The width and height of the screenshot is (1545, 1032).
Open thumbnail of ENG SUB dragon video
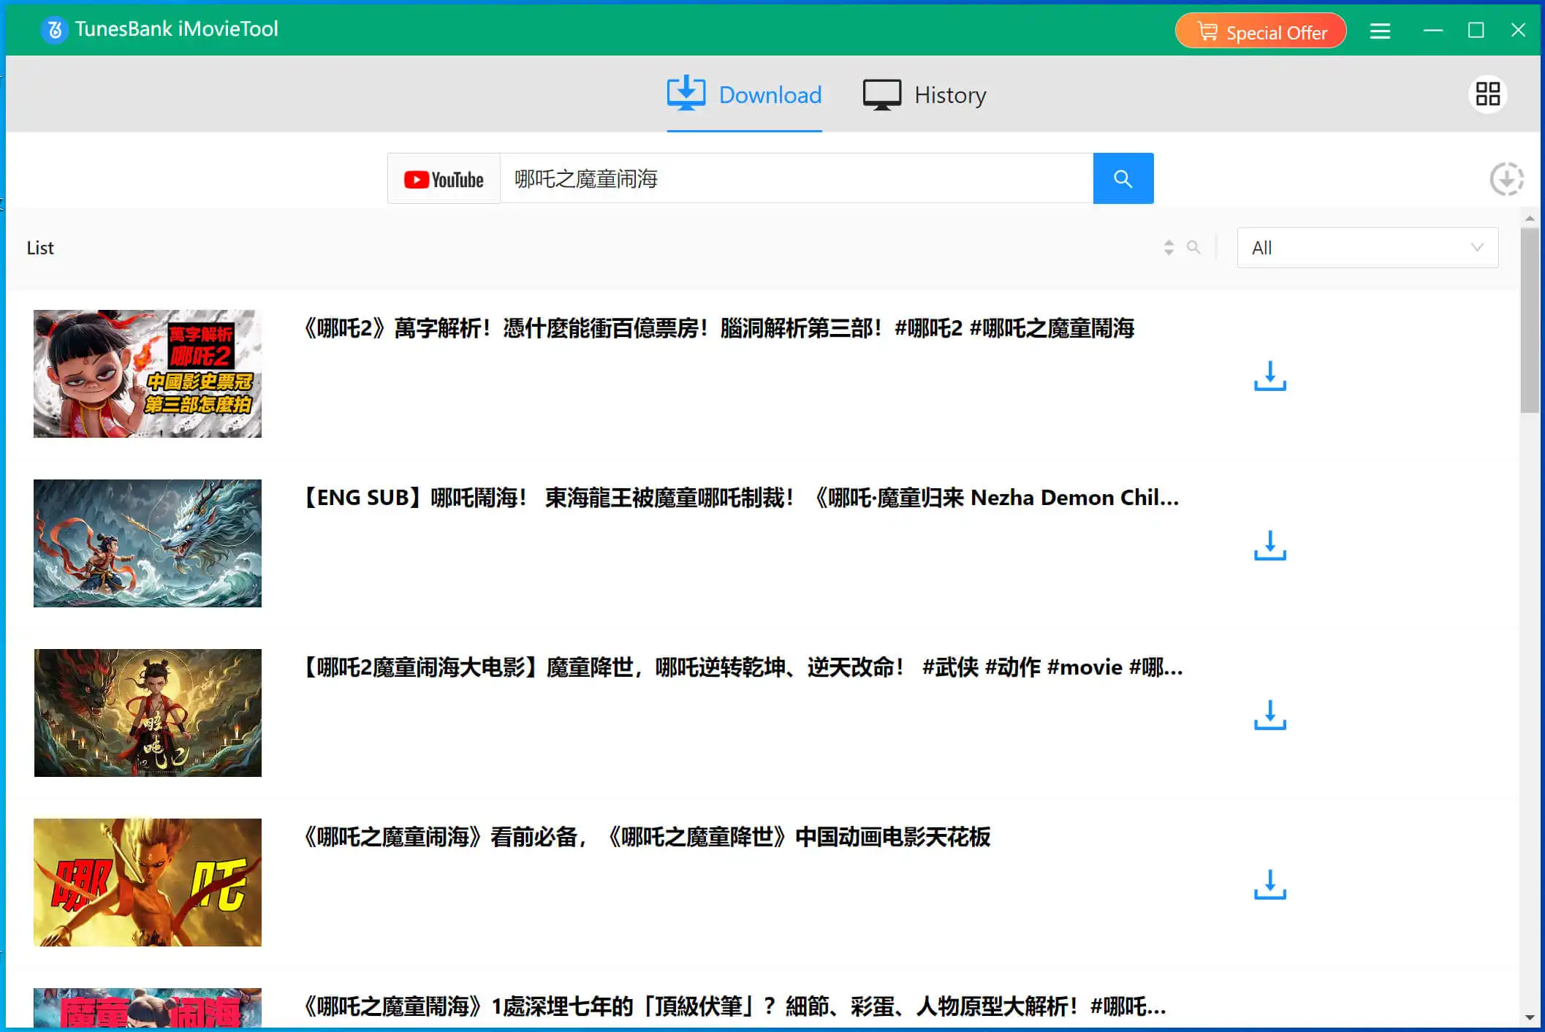(x=148, y=543)
